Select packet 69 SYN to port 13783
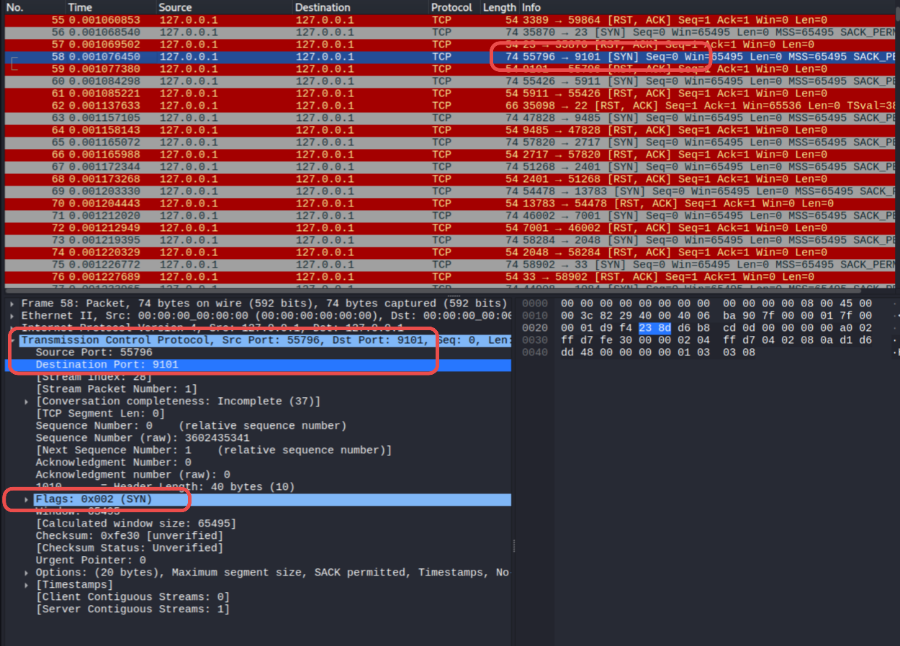Image resolution: width=900 pixels, height=646 pixels. tap(451, 191)
